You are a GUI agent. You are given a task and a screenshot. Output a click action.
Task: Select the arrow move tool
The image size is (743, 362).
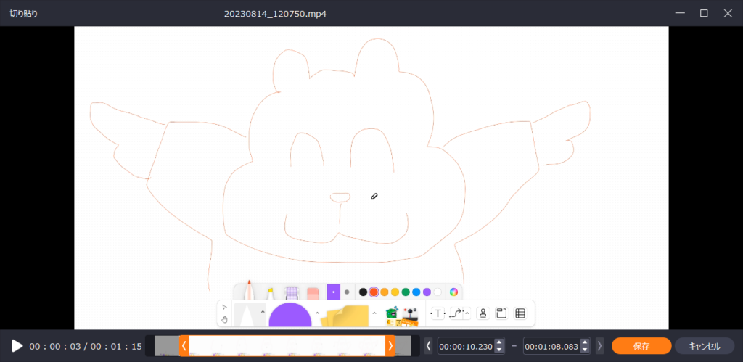(x=225, y=307)
